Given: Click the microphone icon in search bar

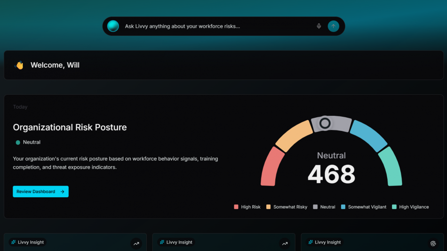Looking at the screenshot, I should pos(319,26).
